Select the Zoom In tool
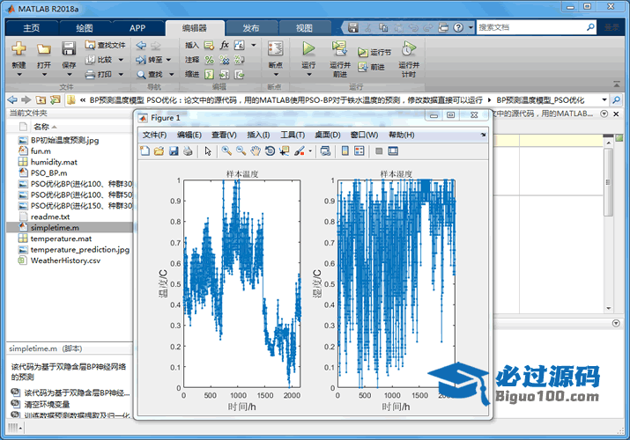This screenshot has height=440, width=630. 226,151
